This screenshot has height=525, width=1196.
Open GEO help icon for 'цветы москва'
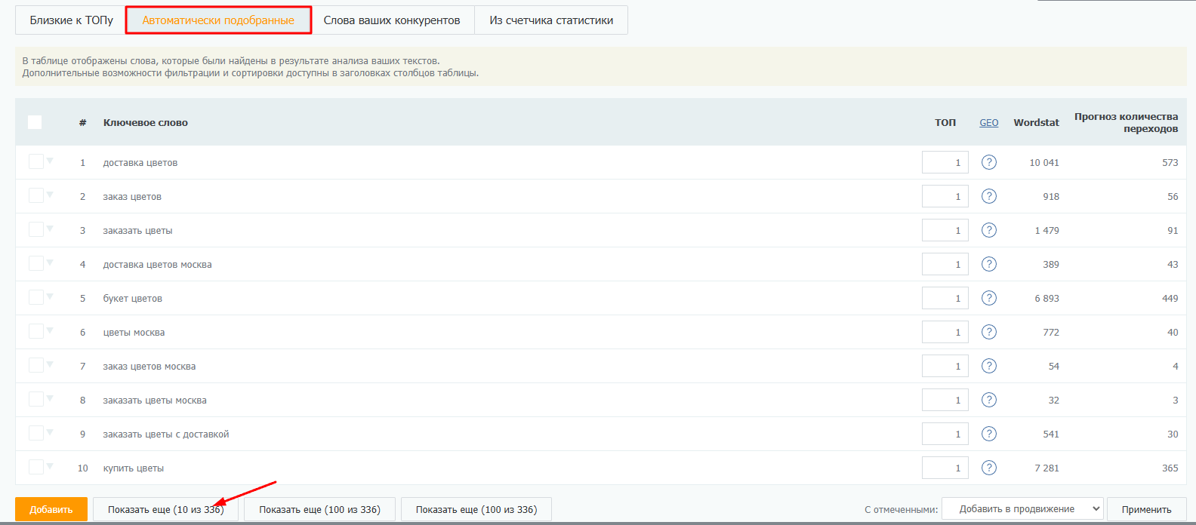coord(988,332)
